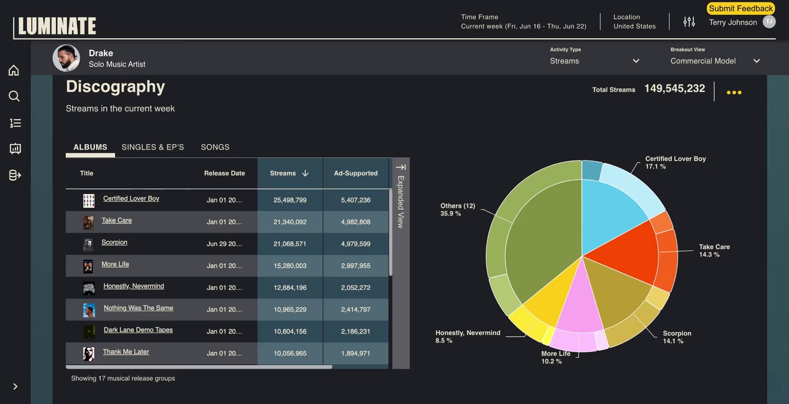Click the Submit Feedback button
Image resolution: width=789 pixels, height=404 pixels.
click(x=741, y=8)
